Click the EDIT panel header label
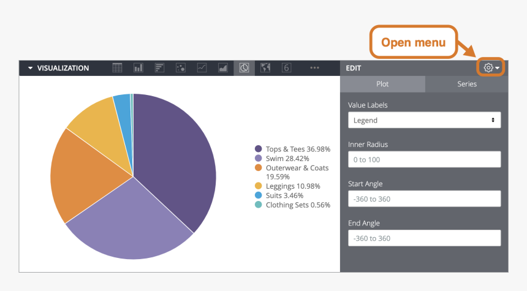Viewport: 527px width, 291px height. [x=353, y=68]
